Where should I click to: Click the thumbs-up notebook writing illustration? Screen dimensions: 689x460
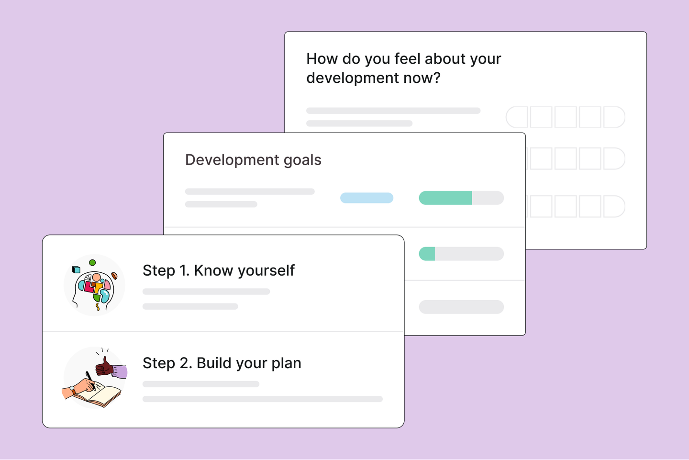(x=95, y=378)
